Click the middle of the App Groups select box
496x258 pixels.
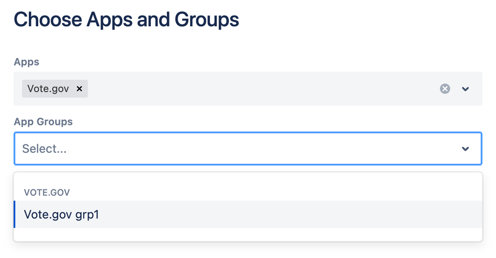point(248,149)
